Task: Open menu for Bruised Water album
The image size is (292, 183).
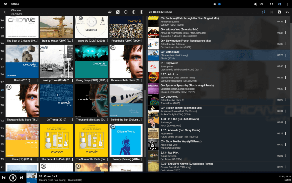Action: point(73,41)
